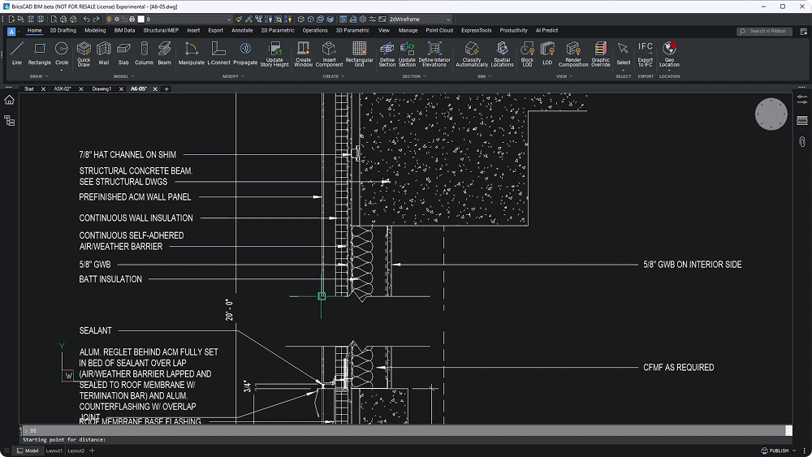Viewport: 812px width, 457px height.
Task: Close the A6-05 drawing tab
Action: [155, 89]
